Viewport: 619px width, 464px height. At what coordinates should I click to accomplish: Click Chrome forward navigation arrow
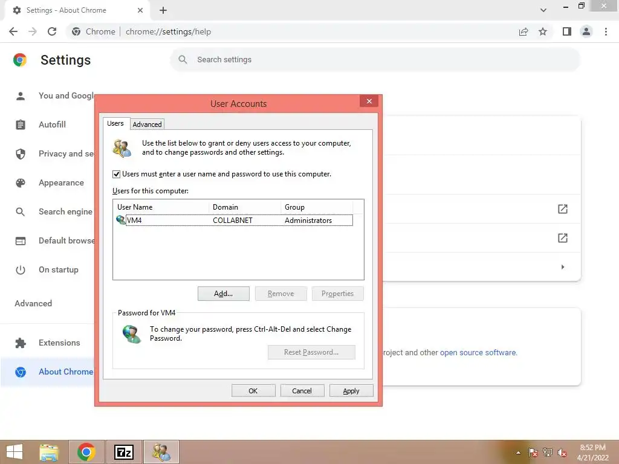pyautogui.click(x=33, y=31)
